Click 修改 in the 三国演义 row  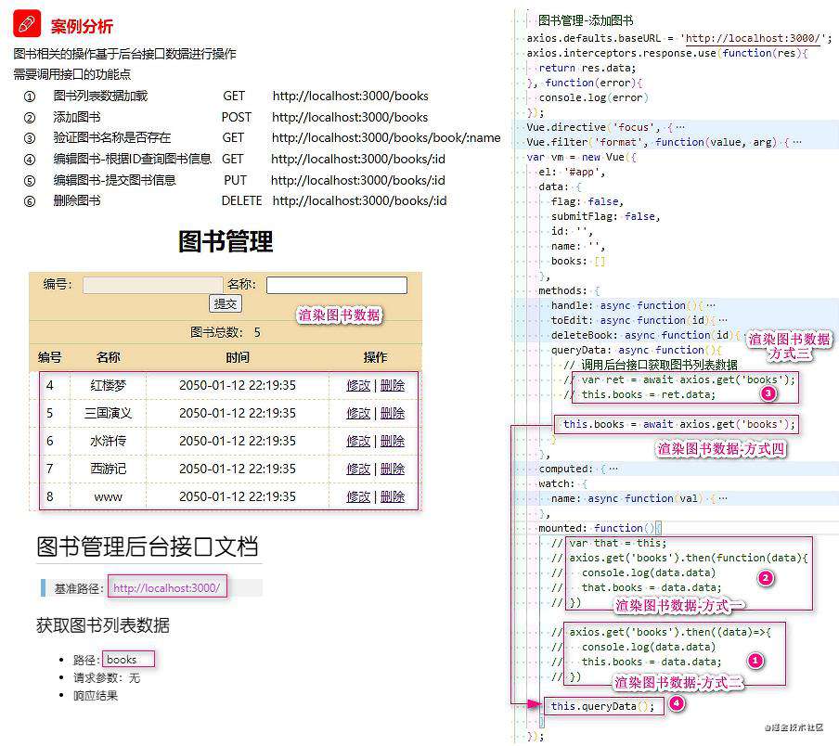click(358, 414)
